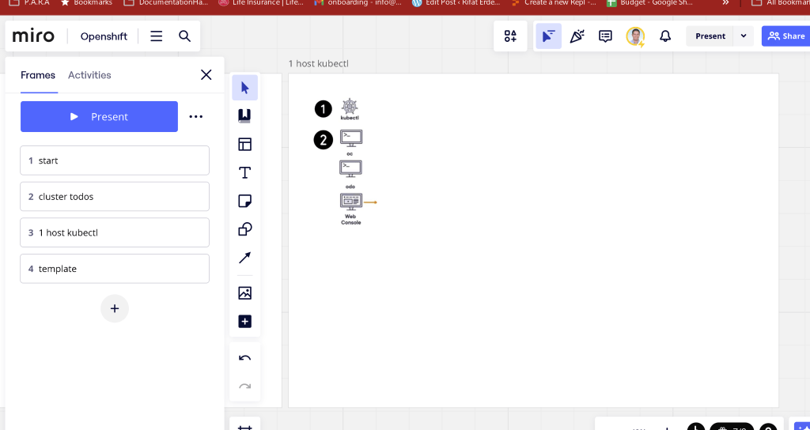Switch to the Frames tab
Screen dimensions: 810x430
[x=38, y=75]
